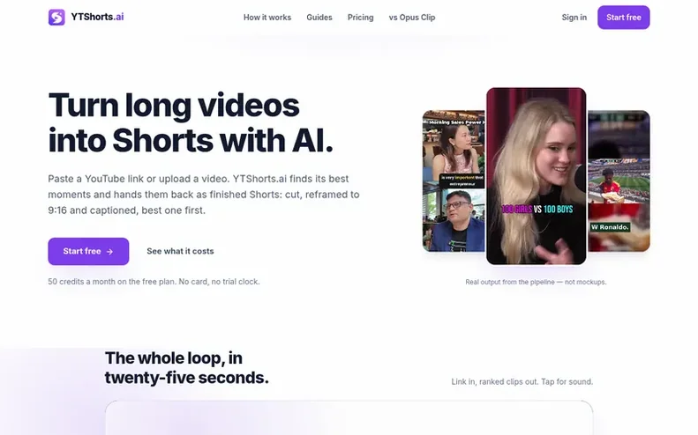Open the Guides navigation link
The image size is (698, 435).
pyautogui.click(x=319, y=18)
